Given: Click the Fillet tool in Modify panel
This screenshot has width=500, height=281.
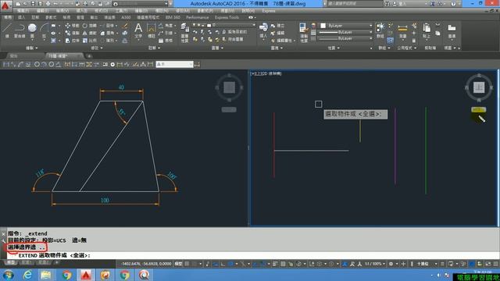Looking at the screenshot, I should tap(108, 33).
